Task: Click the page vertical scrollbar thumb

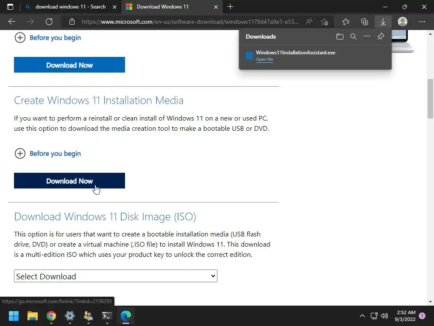Action: tap(430, 98)
